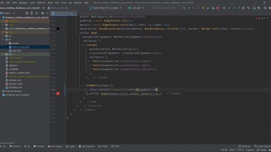The height and width of the screenshot is (152, 271).
Task: Expand the ios folder in tree
Action: point(3,36)
